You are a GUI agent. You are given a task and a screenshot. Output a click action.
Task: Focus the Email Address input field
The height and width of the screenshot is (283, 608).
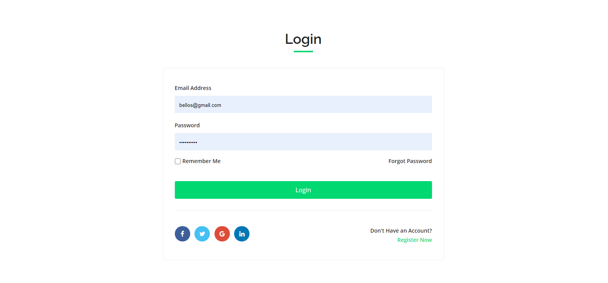click(x=303, y=105)
